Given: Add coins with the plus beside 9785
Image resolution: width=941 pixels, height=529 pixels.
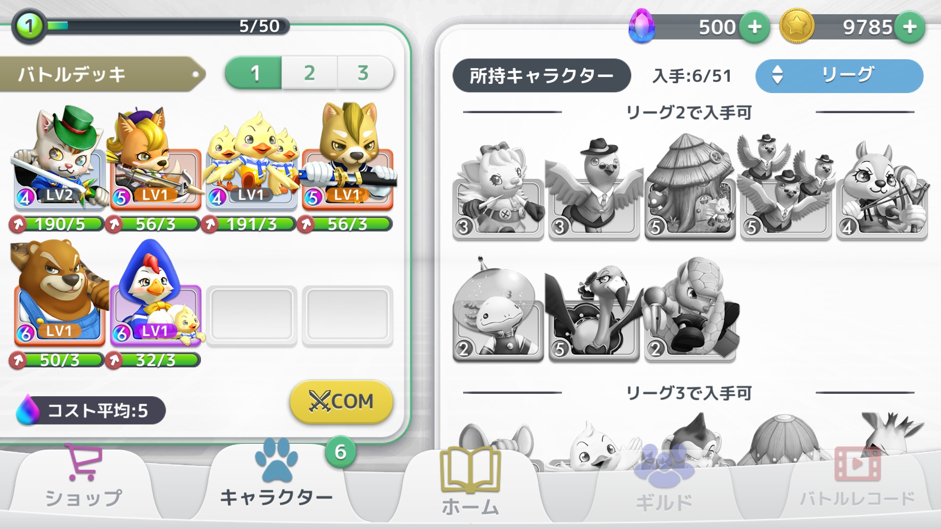Looking at the screenshot, I should pos(910,27).
